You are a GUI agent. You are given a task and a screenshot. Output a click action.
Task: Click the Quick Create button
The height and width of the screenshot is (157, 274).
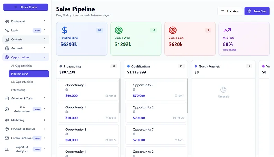[25, 7]
